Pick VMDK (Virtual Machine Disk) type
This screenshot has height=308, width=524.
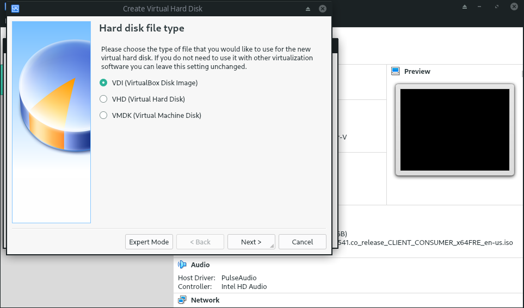[x=103, y=116]
